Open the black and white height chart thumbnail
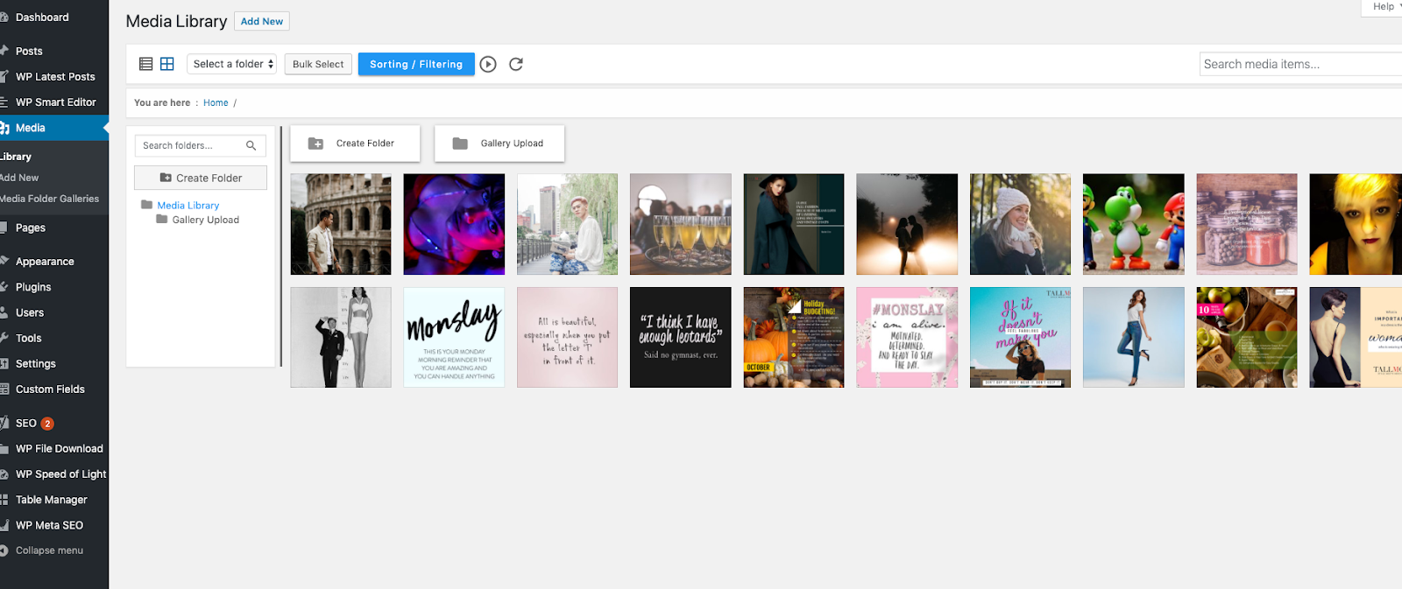 (341, 337)
